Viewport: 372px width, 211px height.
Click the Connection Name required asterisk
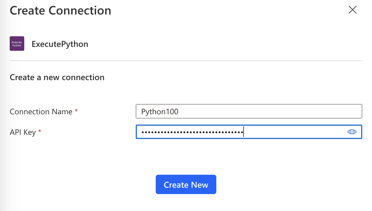click(76, 110)
